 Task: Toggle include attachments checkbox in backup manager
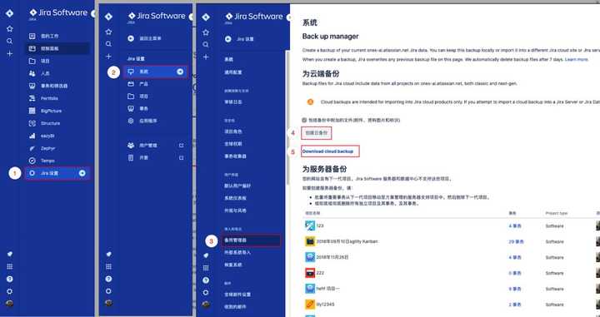(304, 120)
